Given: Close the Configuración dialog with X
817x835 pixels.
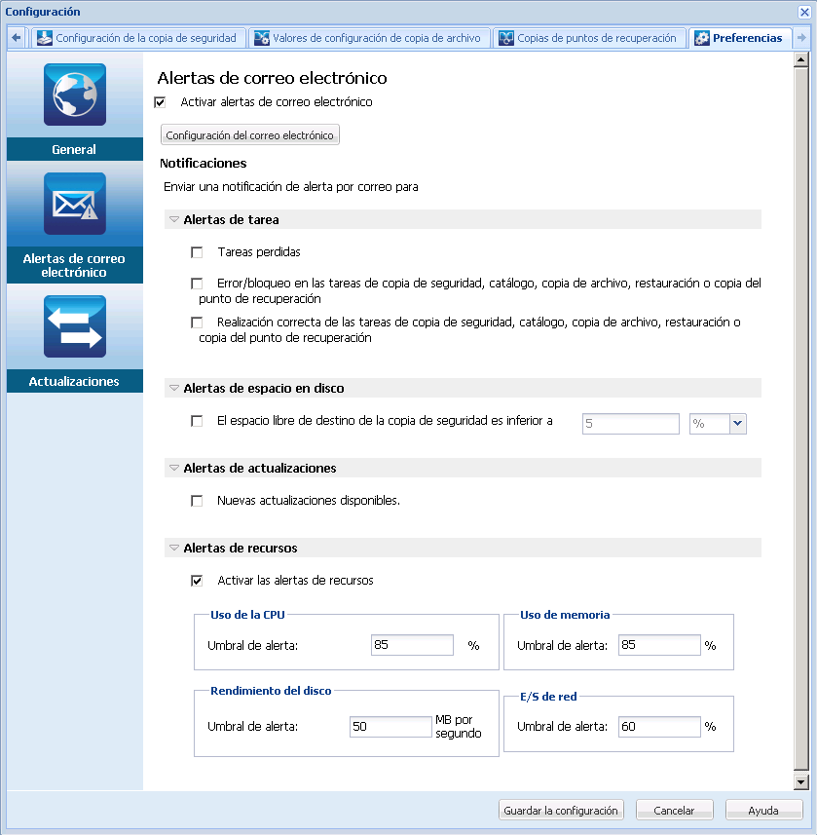Looking at the screenshot, I should pyautogui.click(x=804, y=12).
